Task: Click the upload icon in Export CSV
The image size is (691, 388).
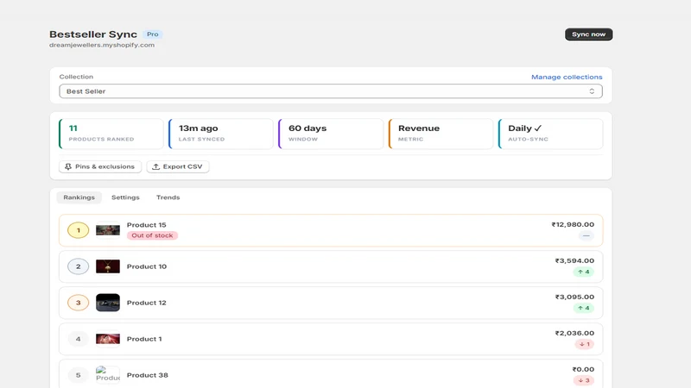Action: [155, 166]
